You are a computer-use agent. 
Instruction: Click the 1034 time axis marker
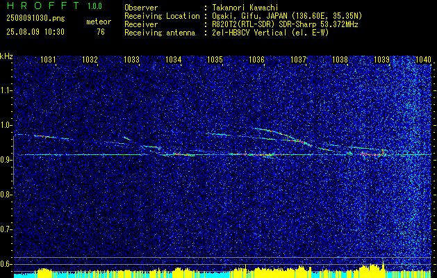pos(174,59)
